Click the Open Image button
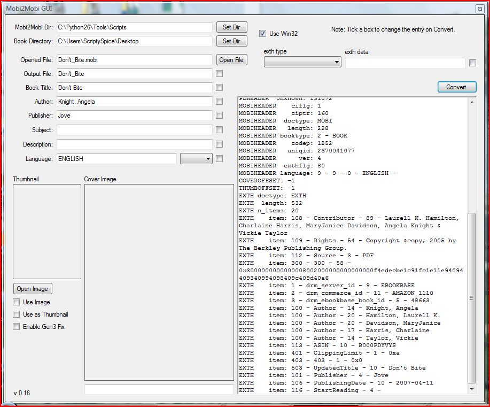The width and height of the screenshot is (490, 407). [x=33, y=288]
